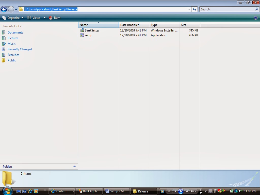
Task: Switch to BankAppli... taskbar window
Action: [x=89, y=191]
